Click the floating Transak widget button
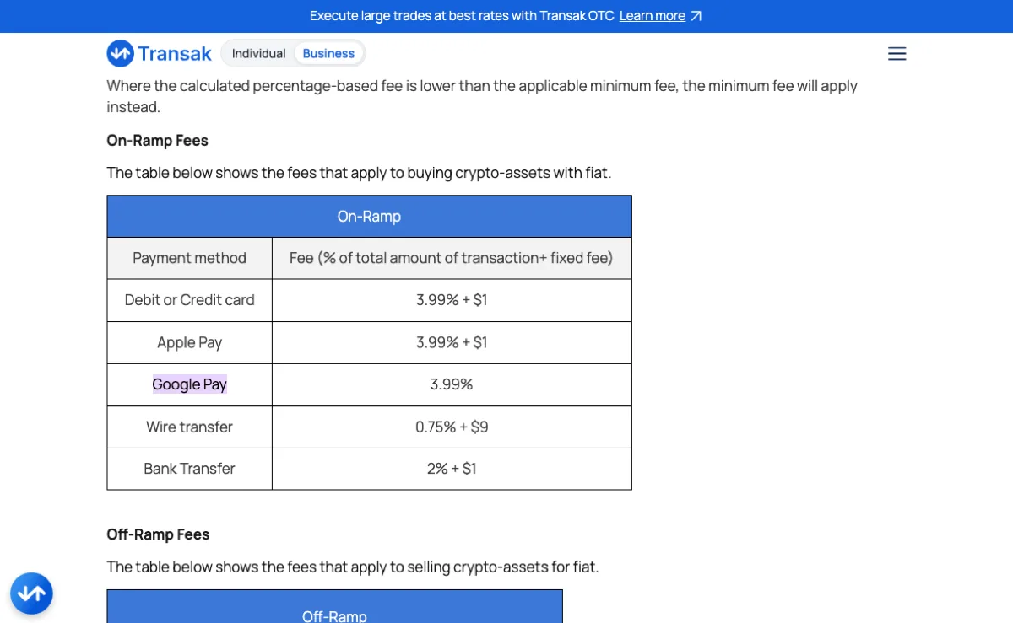This screenshot has width=1013, height=623. [31, 593]
